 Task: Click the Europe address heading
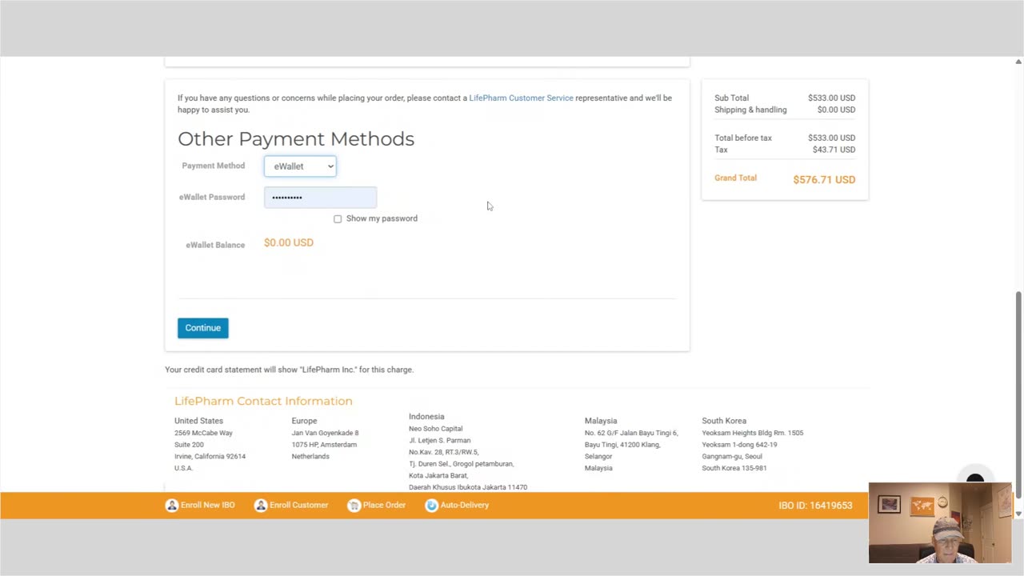(x=304, y=421)
